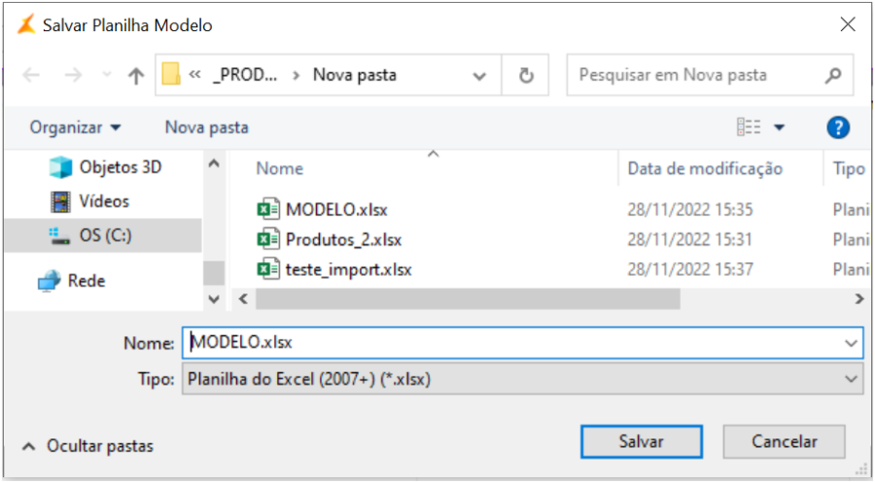Click the Up one level arrow
Viewport: 875px width, 482px height.
(x=136, y=76)
